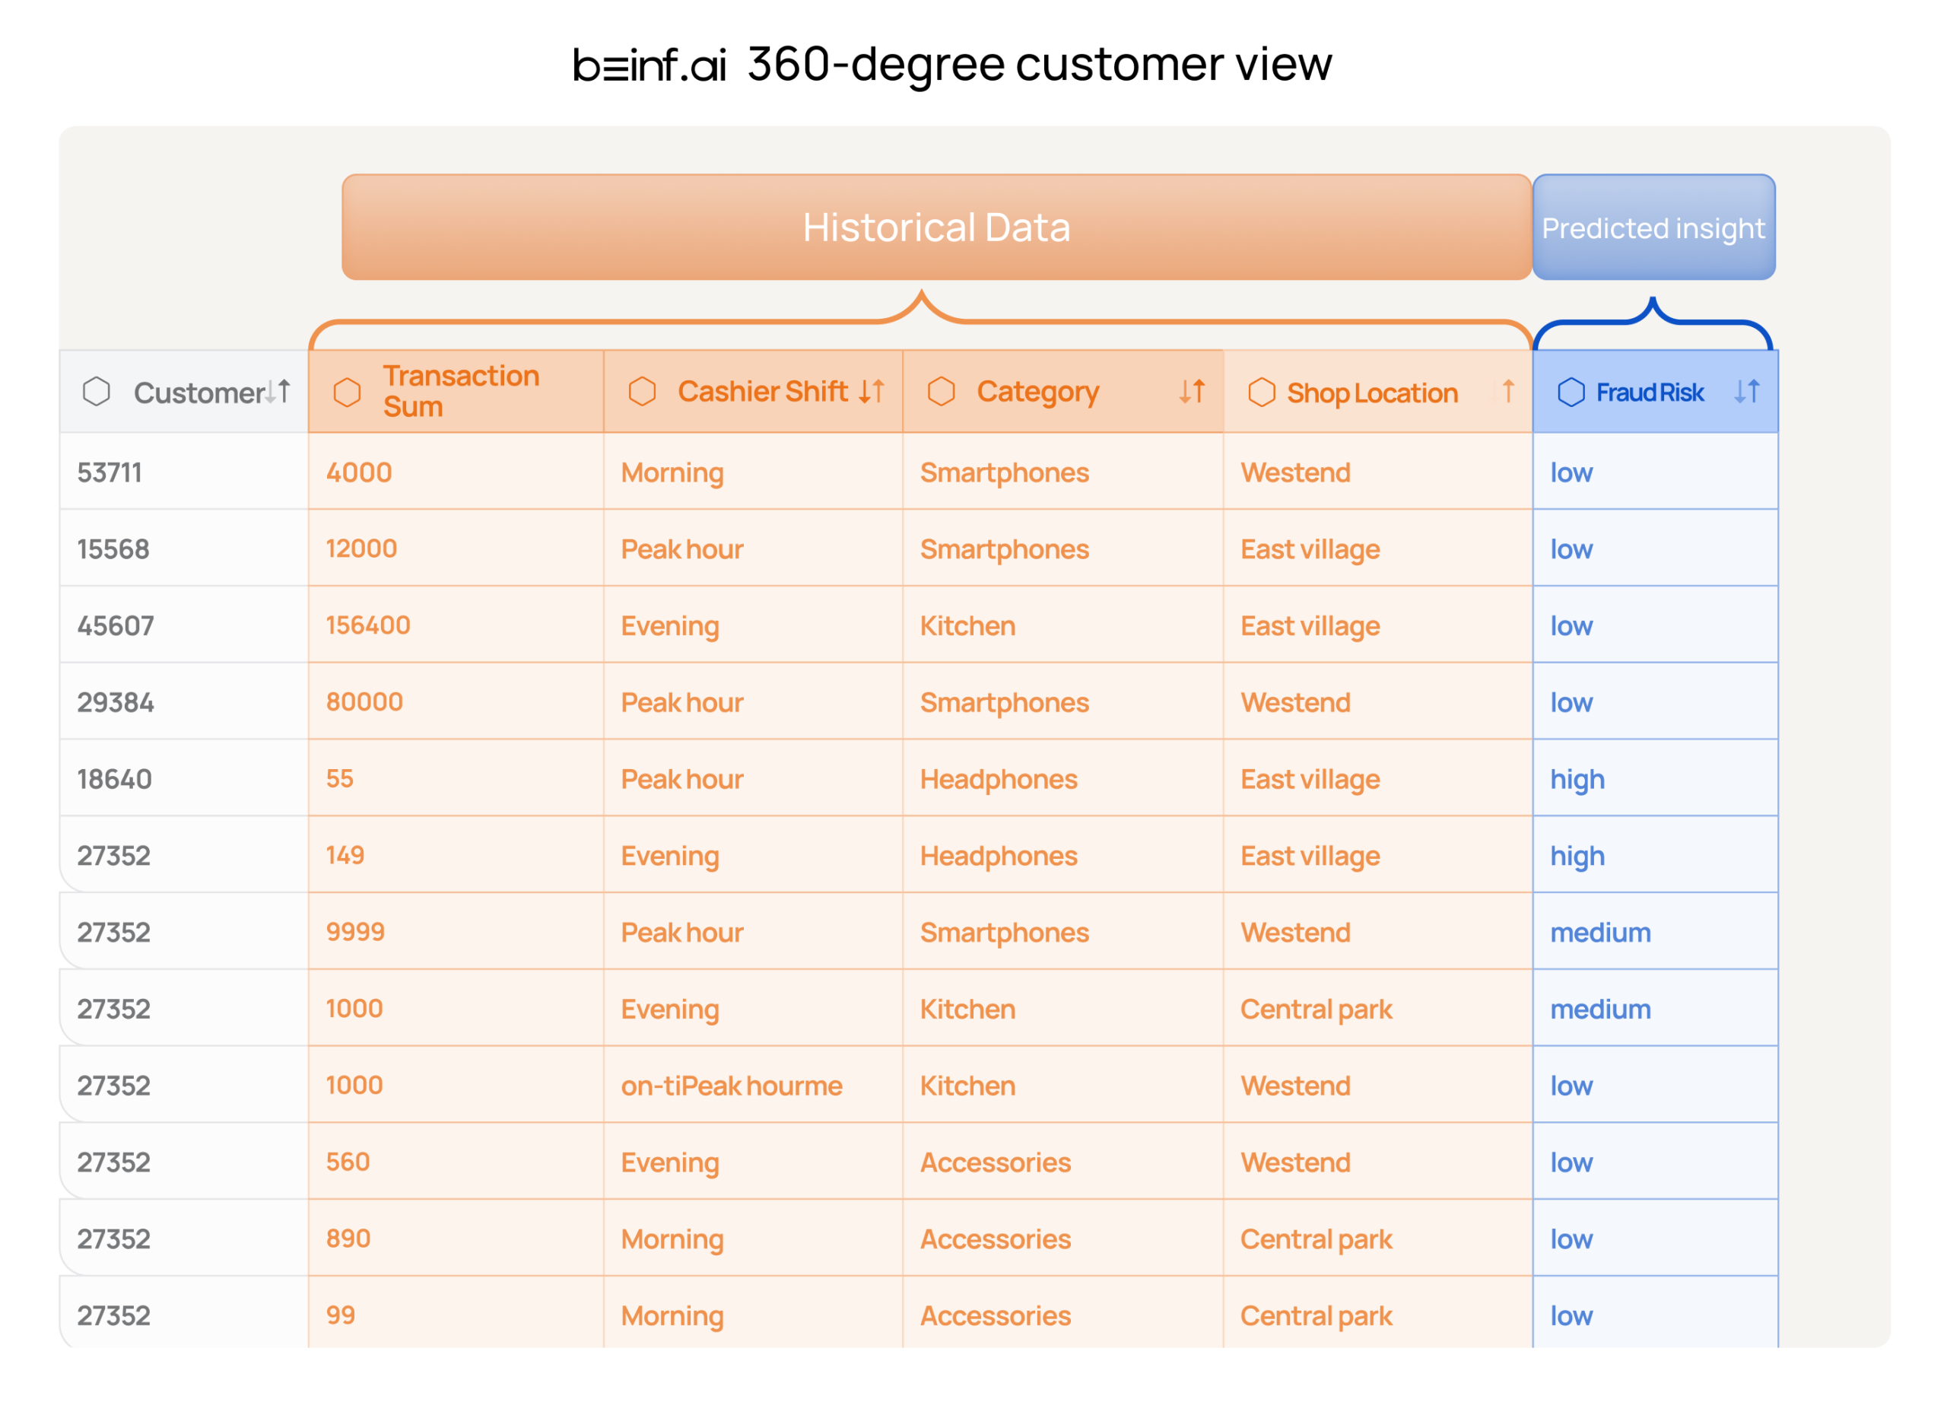This screenshot has height=1415, width=1947.
Task: Click hexagon icon beside Category header
Action: point(941,392)
